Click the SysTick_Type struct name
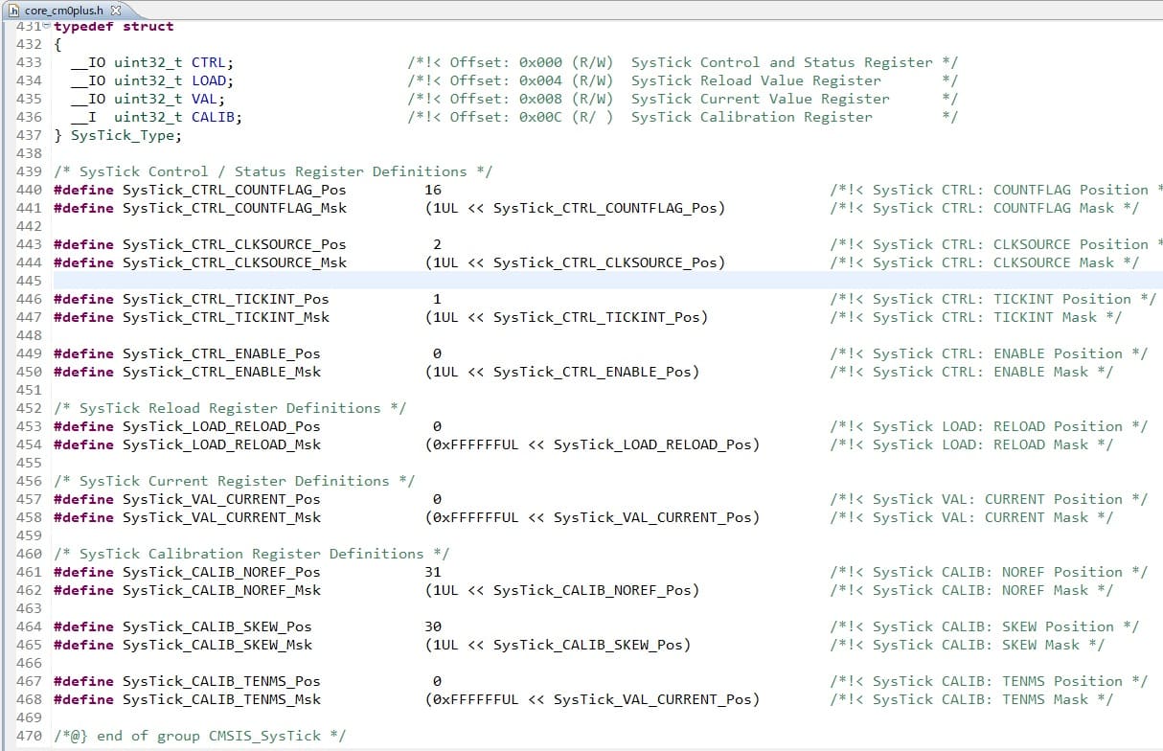This screenshot has height=751, width=1163. click(125, 135)
